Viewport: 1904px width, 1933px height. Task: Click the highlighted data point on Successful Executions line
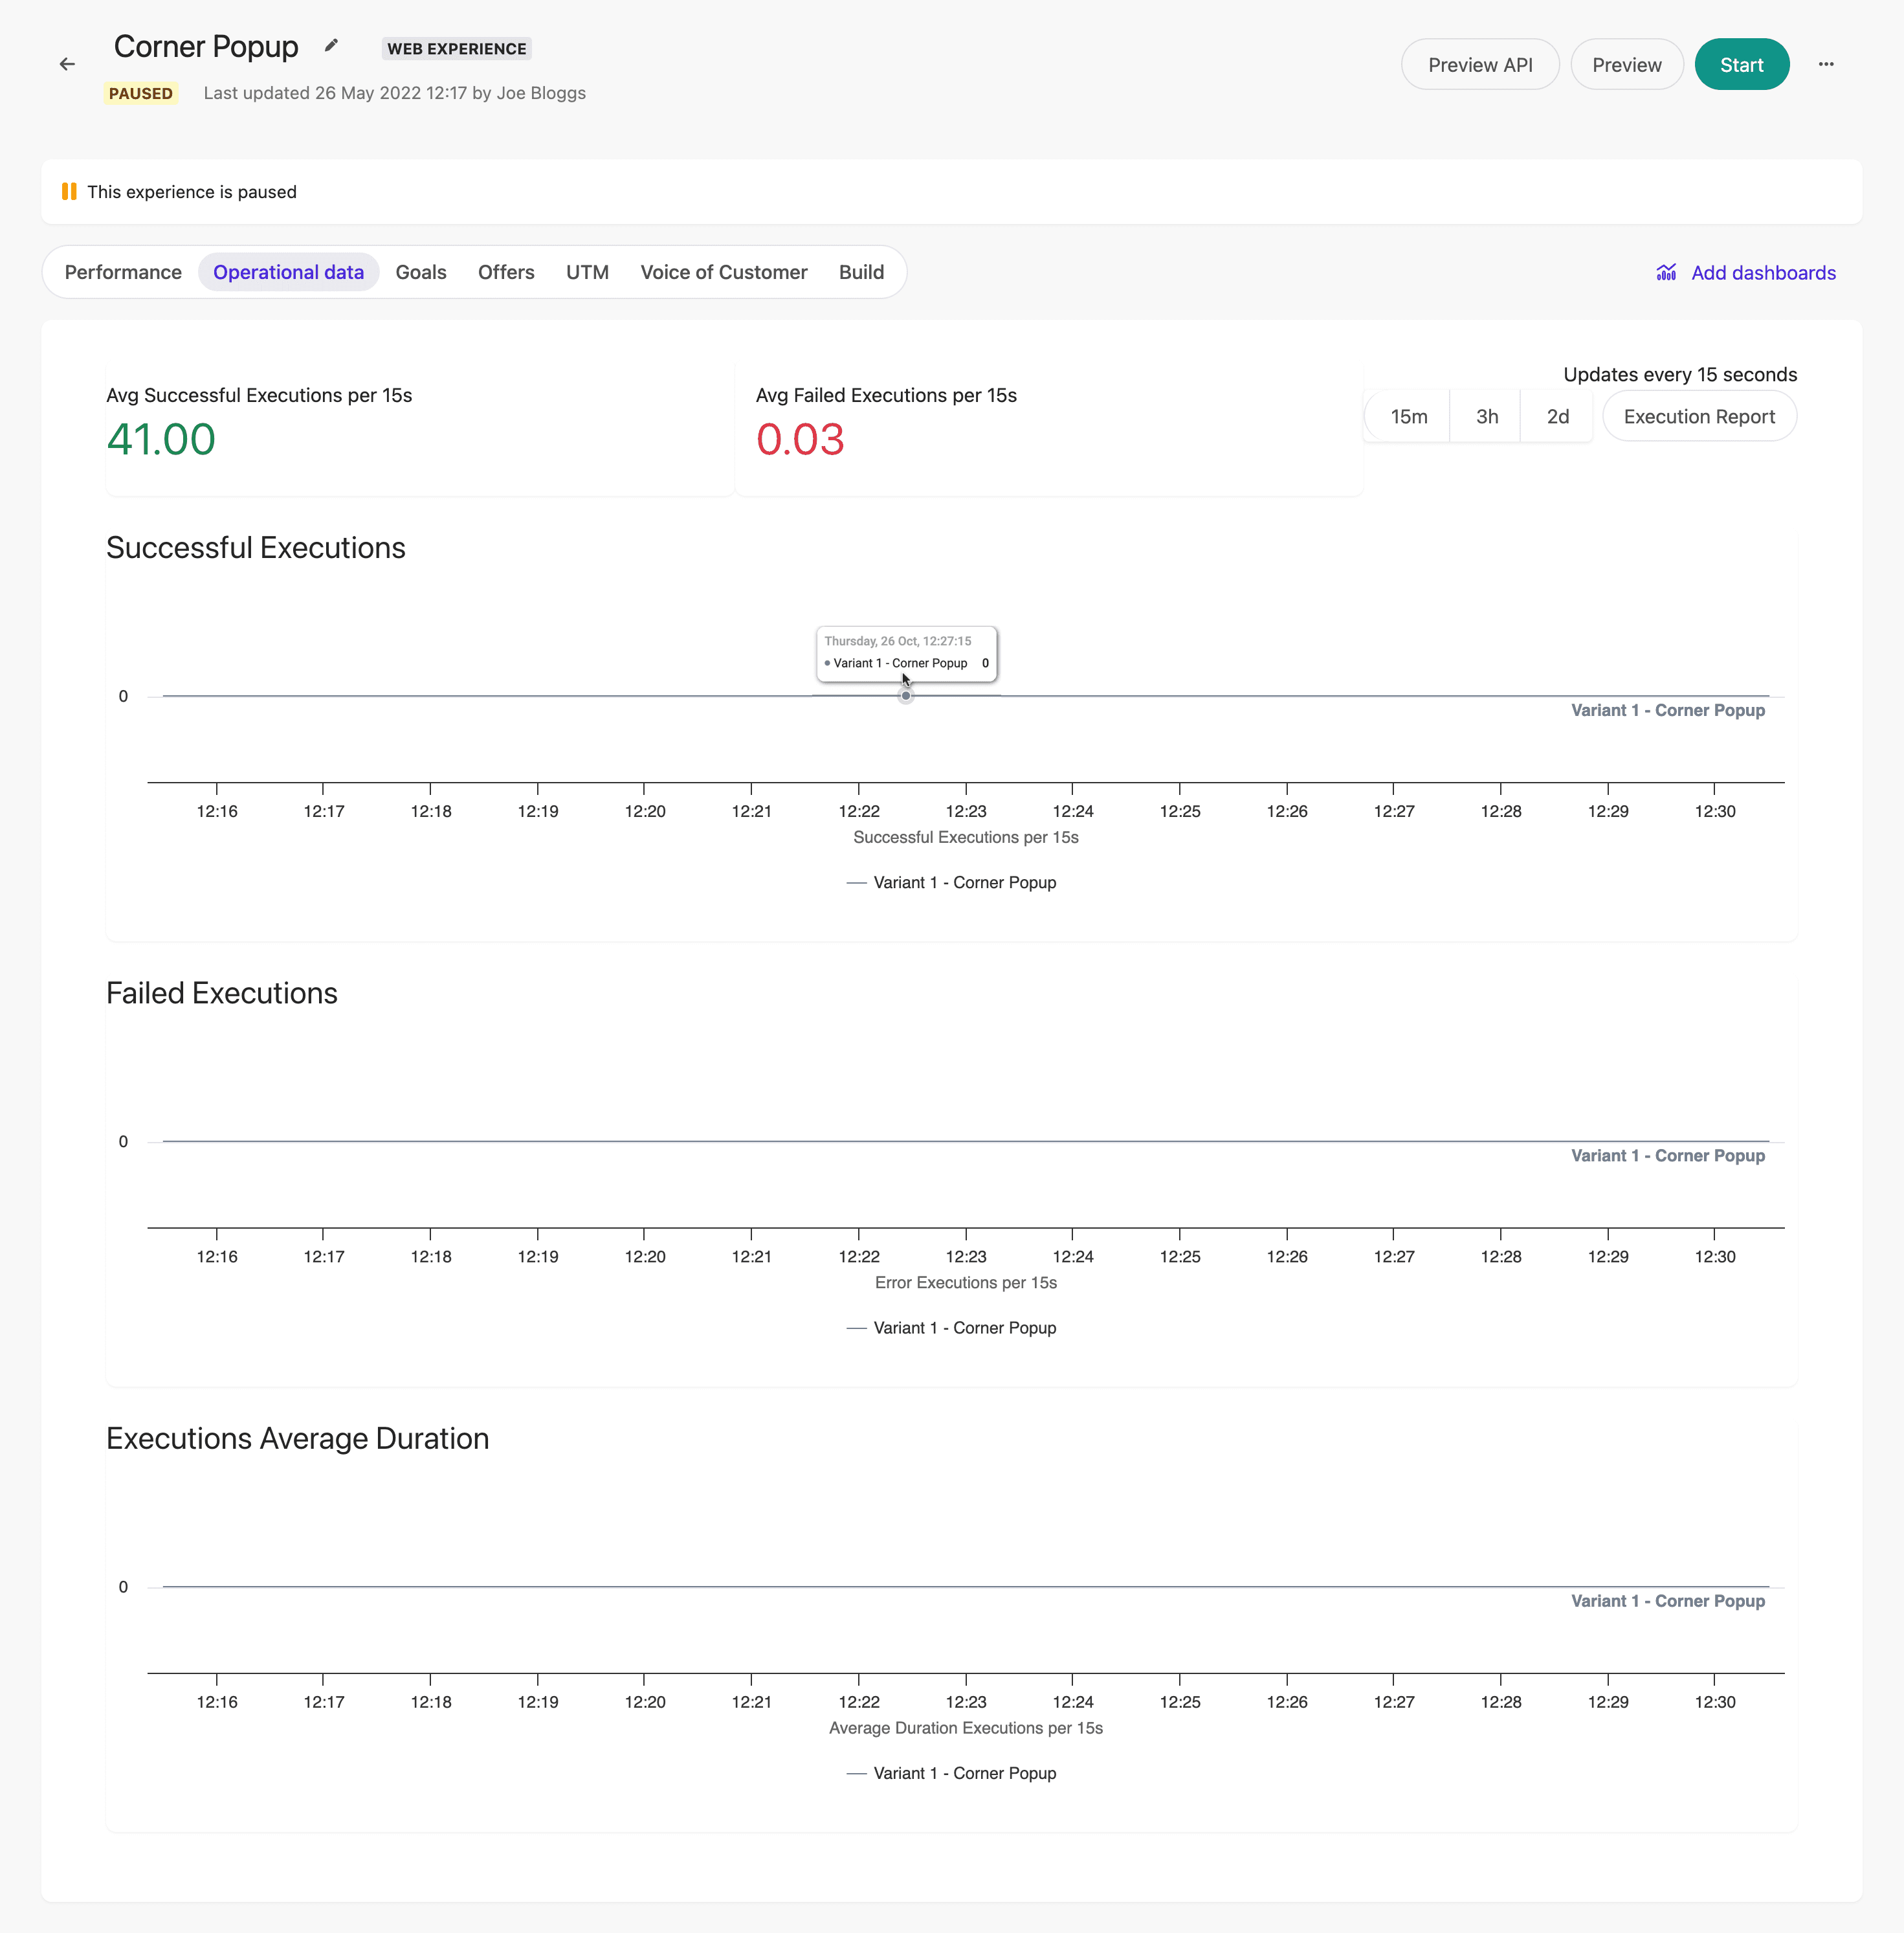tap(906, 695)
